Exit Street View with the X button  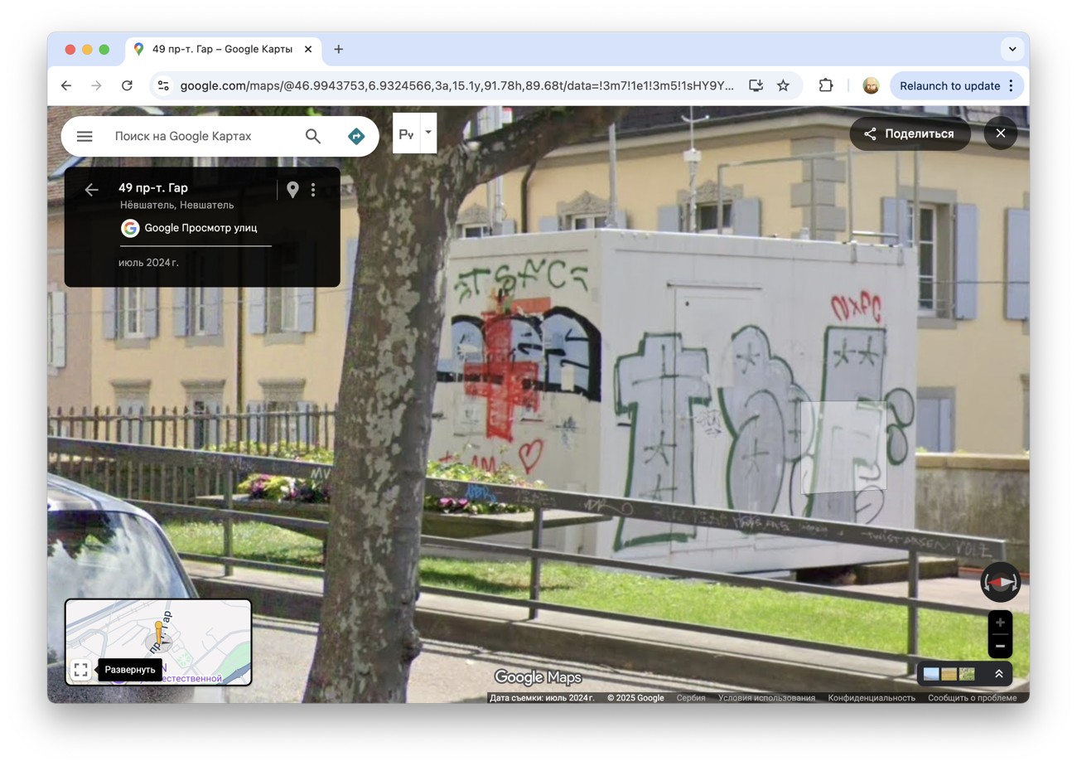pos(1000,133)
